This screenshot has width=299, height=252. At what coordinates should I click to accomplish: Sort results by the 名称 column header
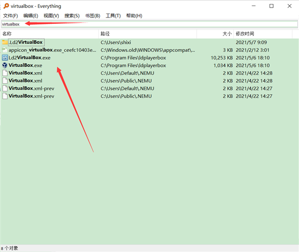50,33
